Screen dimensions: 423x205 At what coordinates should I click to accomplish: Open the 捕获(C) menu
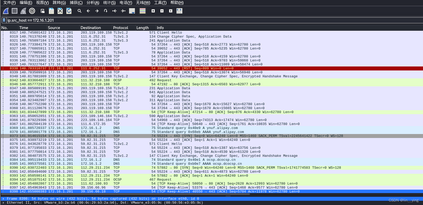pyautogui.click(x=76, y=3)
